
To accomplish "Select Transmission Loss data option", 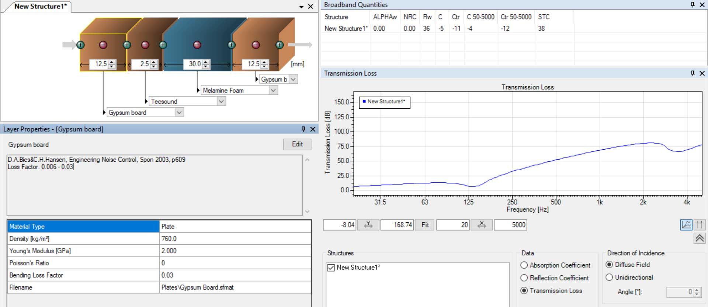I will 524,290.
